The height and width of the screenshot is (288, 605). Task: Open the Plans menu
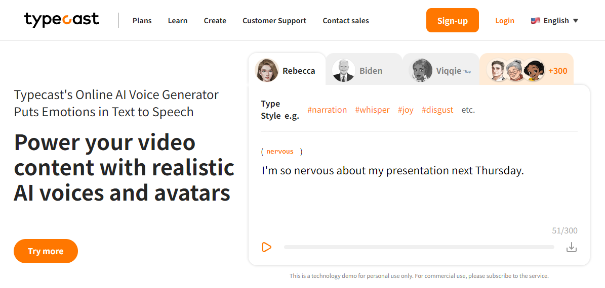click(142, 21)
